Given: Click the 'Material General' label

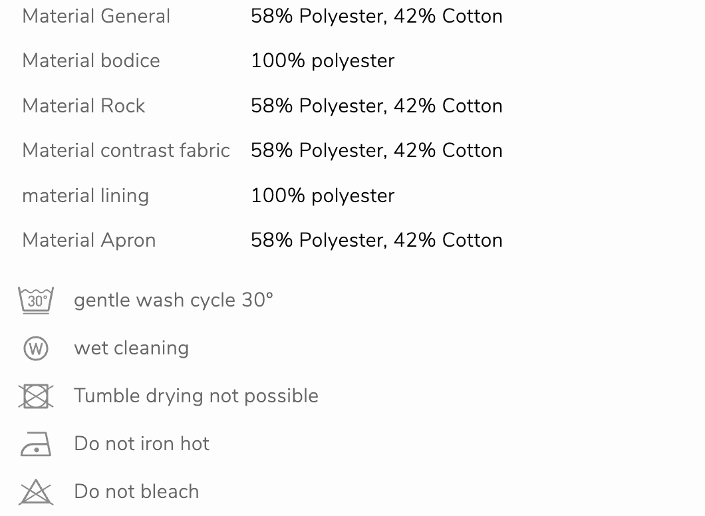Looking at the screenshot, I should click(96, 16).
